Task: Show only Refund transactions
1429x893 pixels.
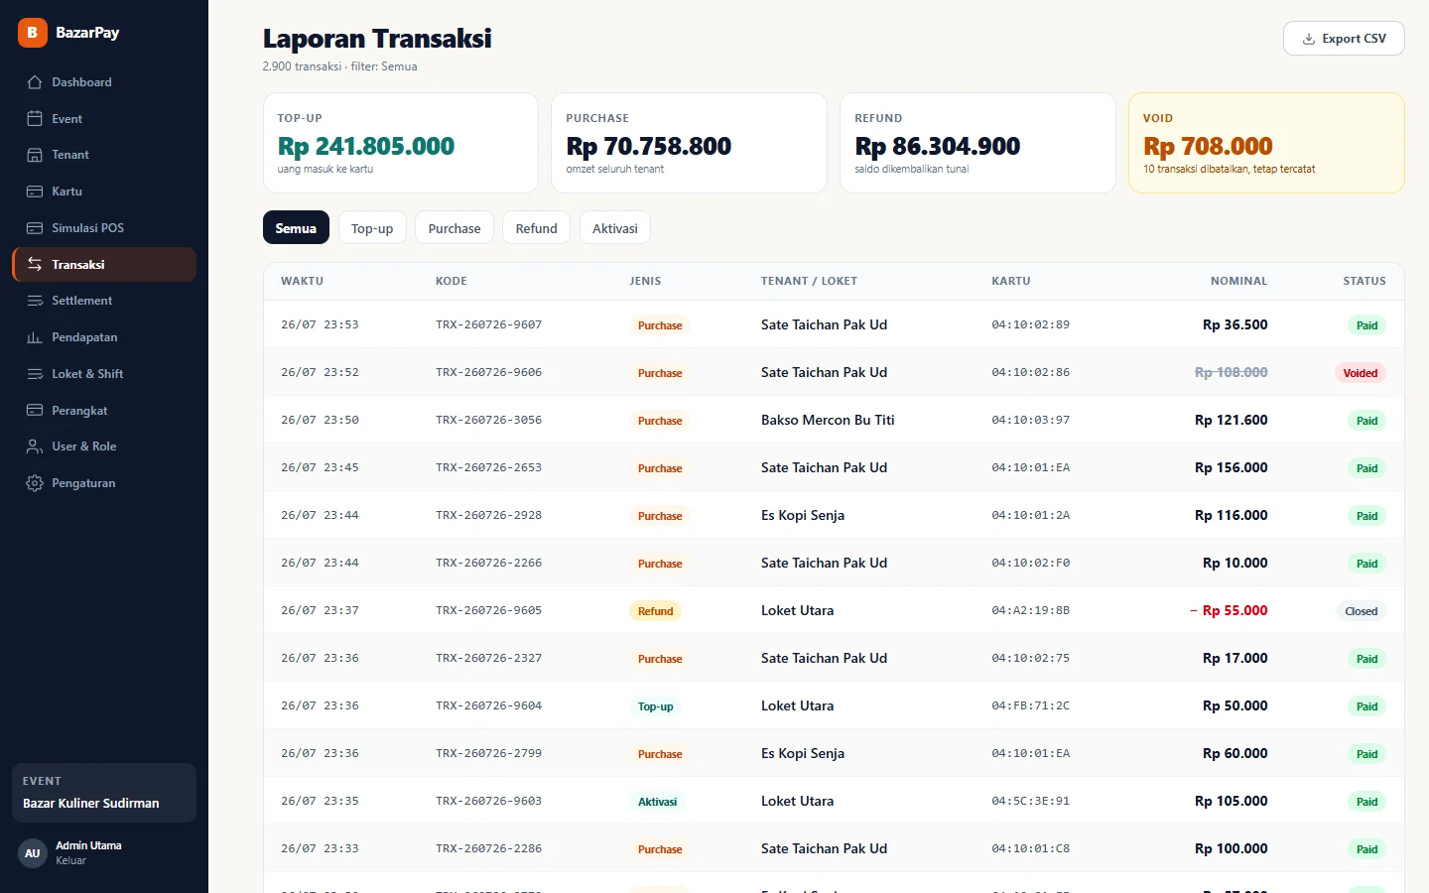Action: pos(536,228)
